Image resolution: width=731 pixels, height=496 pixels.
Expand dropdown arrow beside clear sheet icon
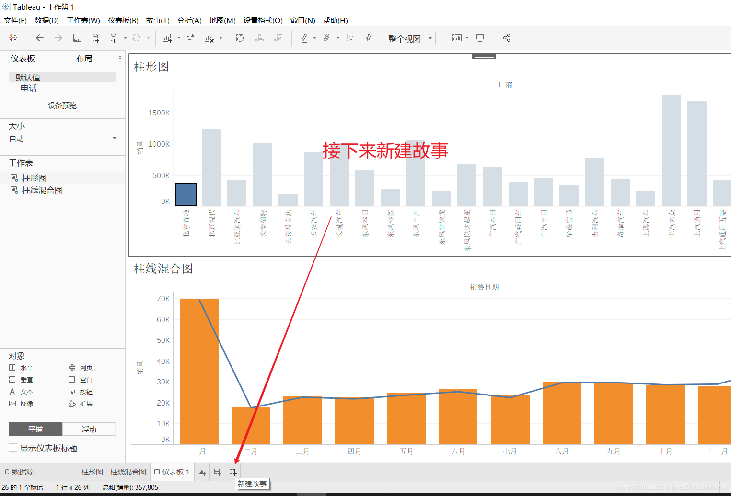click(220, 38)
